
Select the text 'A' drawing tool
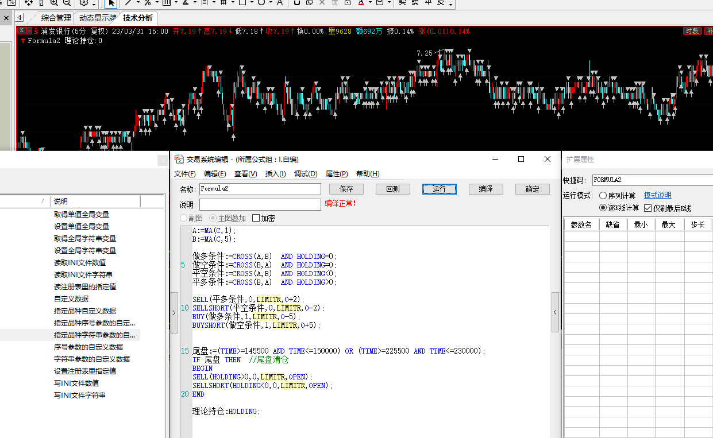[x=280, y=3]
